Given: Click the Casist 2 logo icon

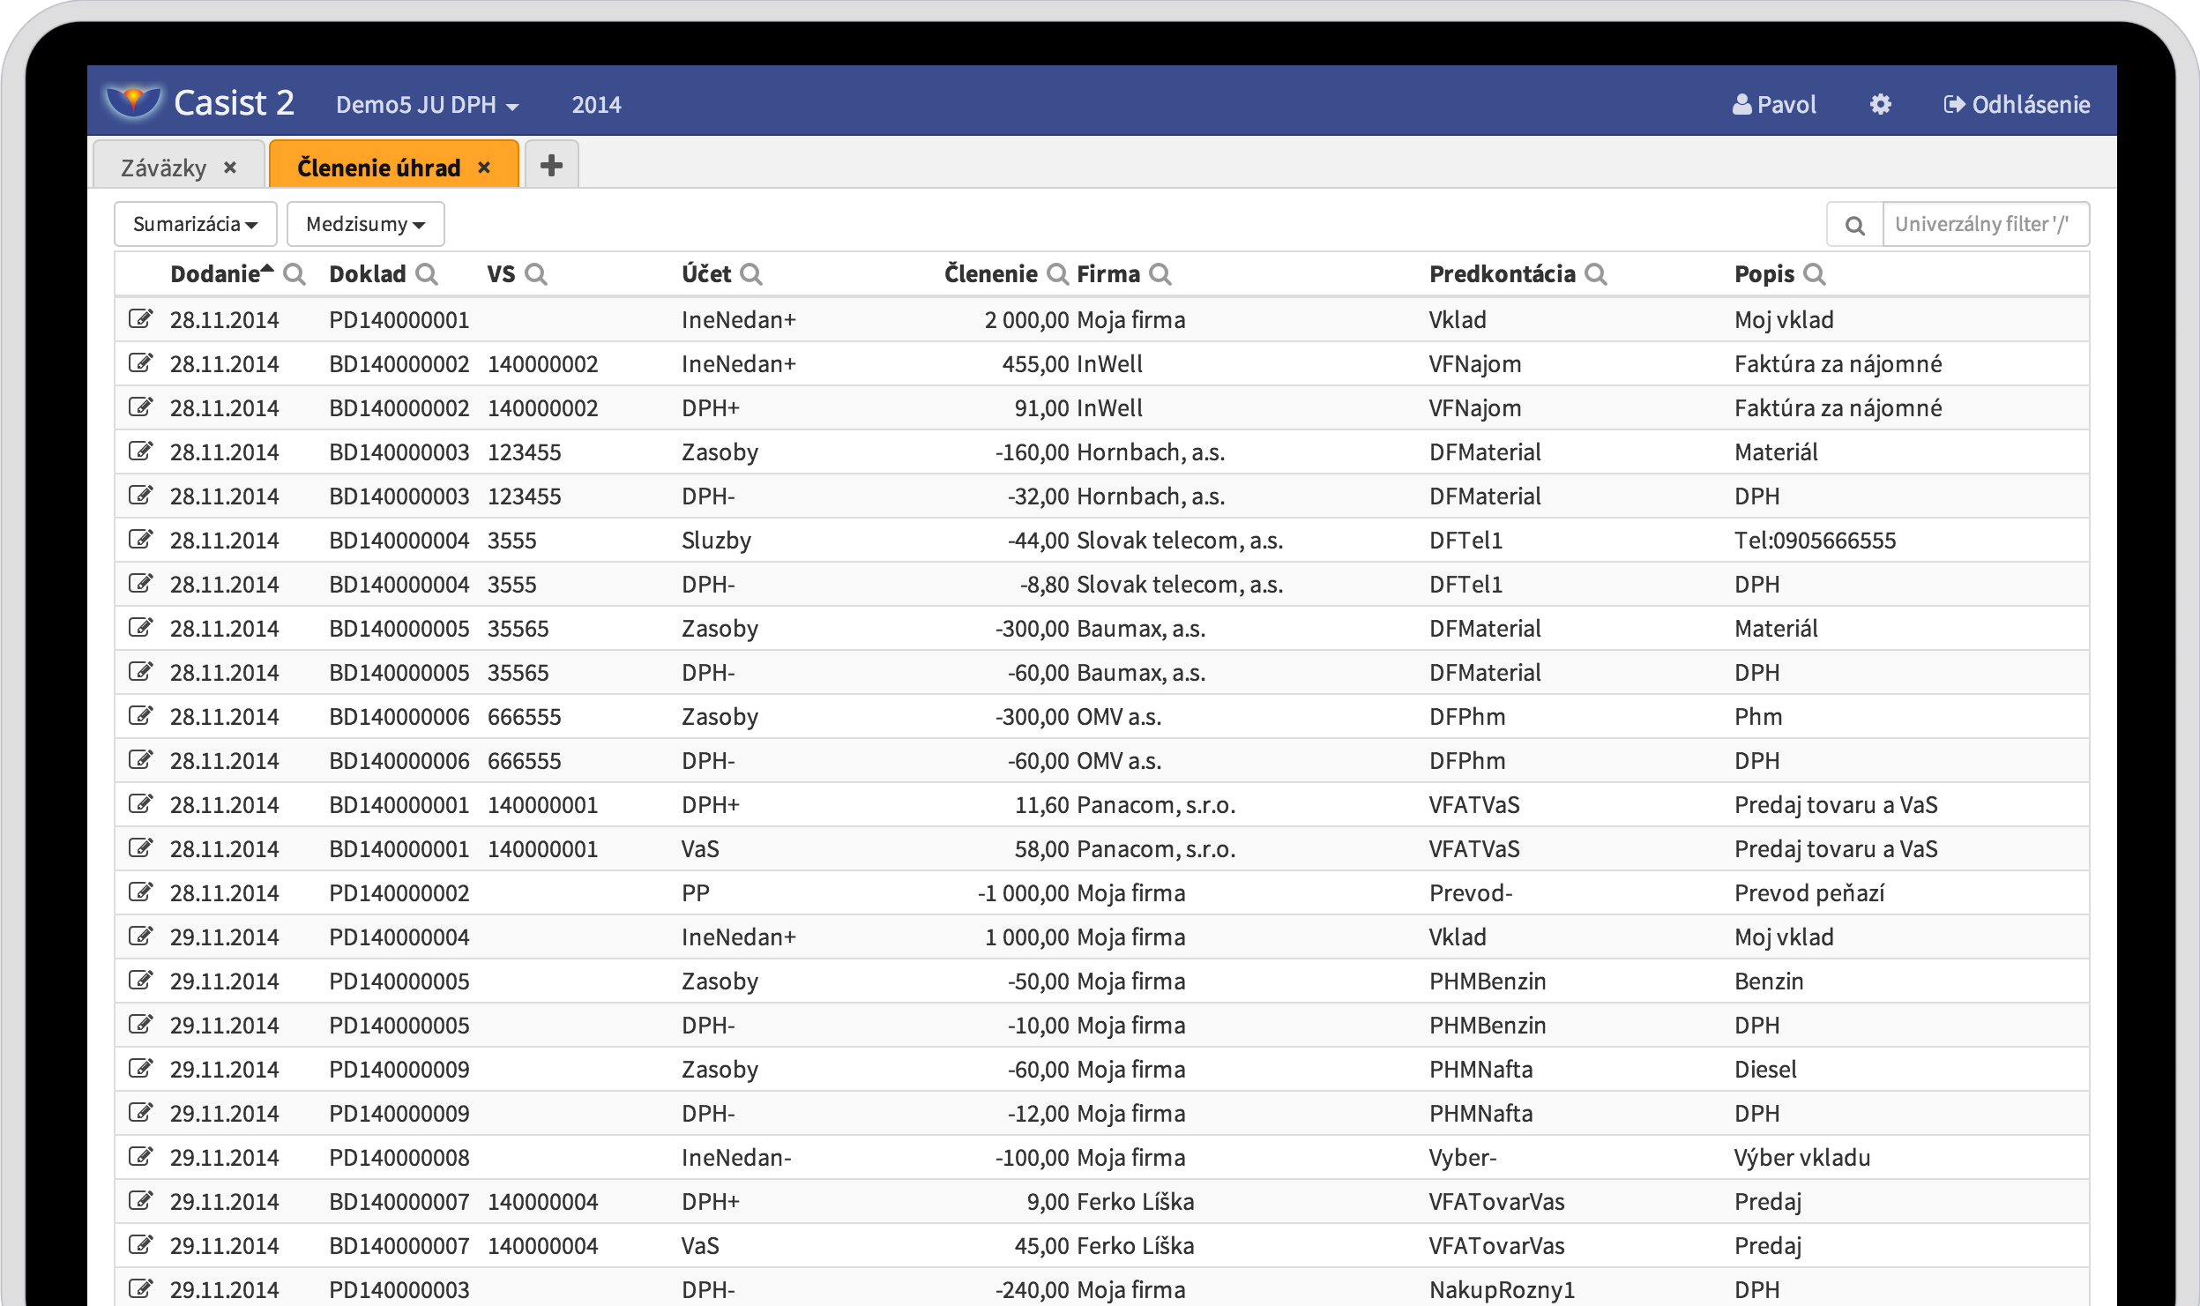Looking at the screenshot, I should 132,102.
